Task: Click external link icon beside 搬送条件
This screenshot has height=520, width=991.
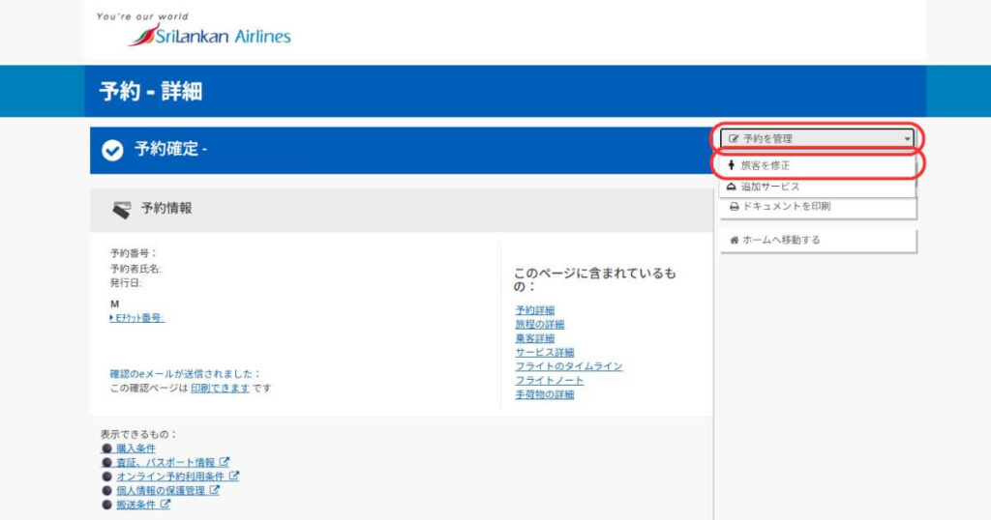Action: (x=165, y=504)
